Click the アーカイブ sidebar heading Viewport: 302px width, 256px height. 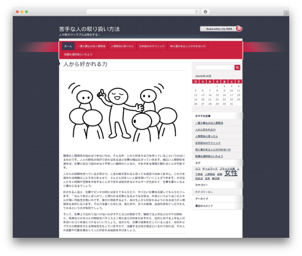click(x=202, y=199)
